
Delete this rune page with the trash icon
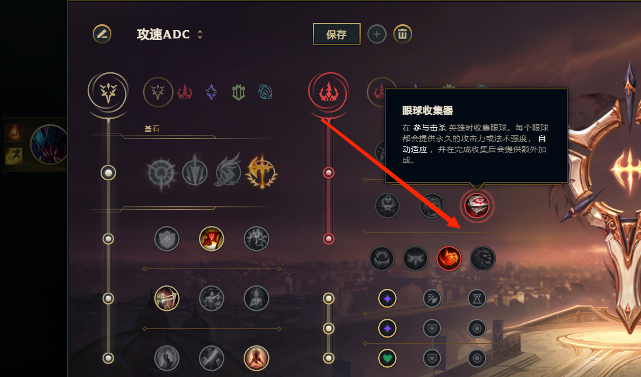tap(402, 34)
